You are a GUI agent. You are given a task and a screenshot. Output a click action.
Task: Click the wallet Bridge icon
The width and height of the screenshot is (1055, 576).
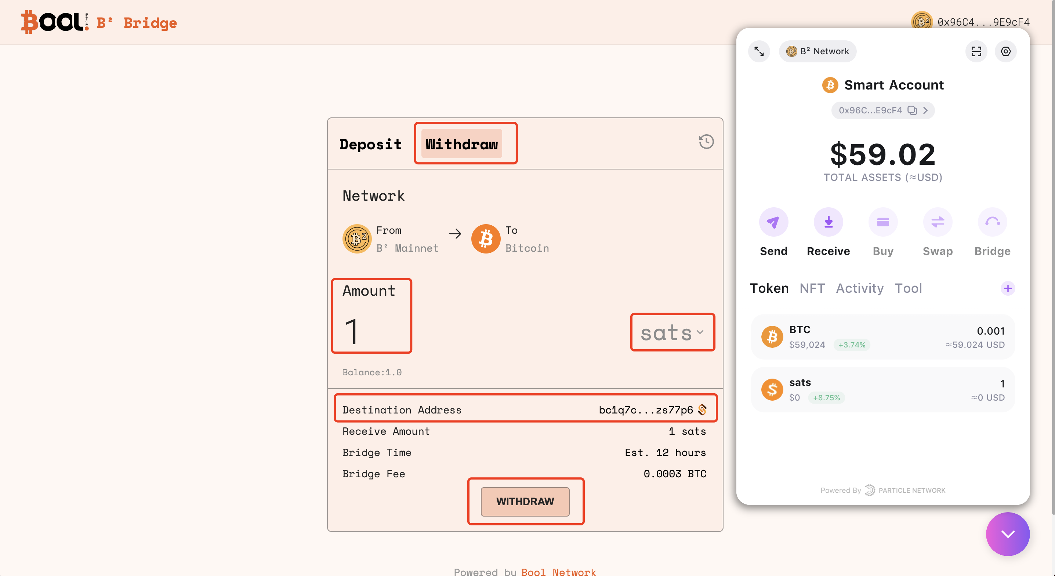[992, 222]
